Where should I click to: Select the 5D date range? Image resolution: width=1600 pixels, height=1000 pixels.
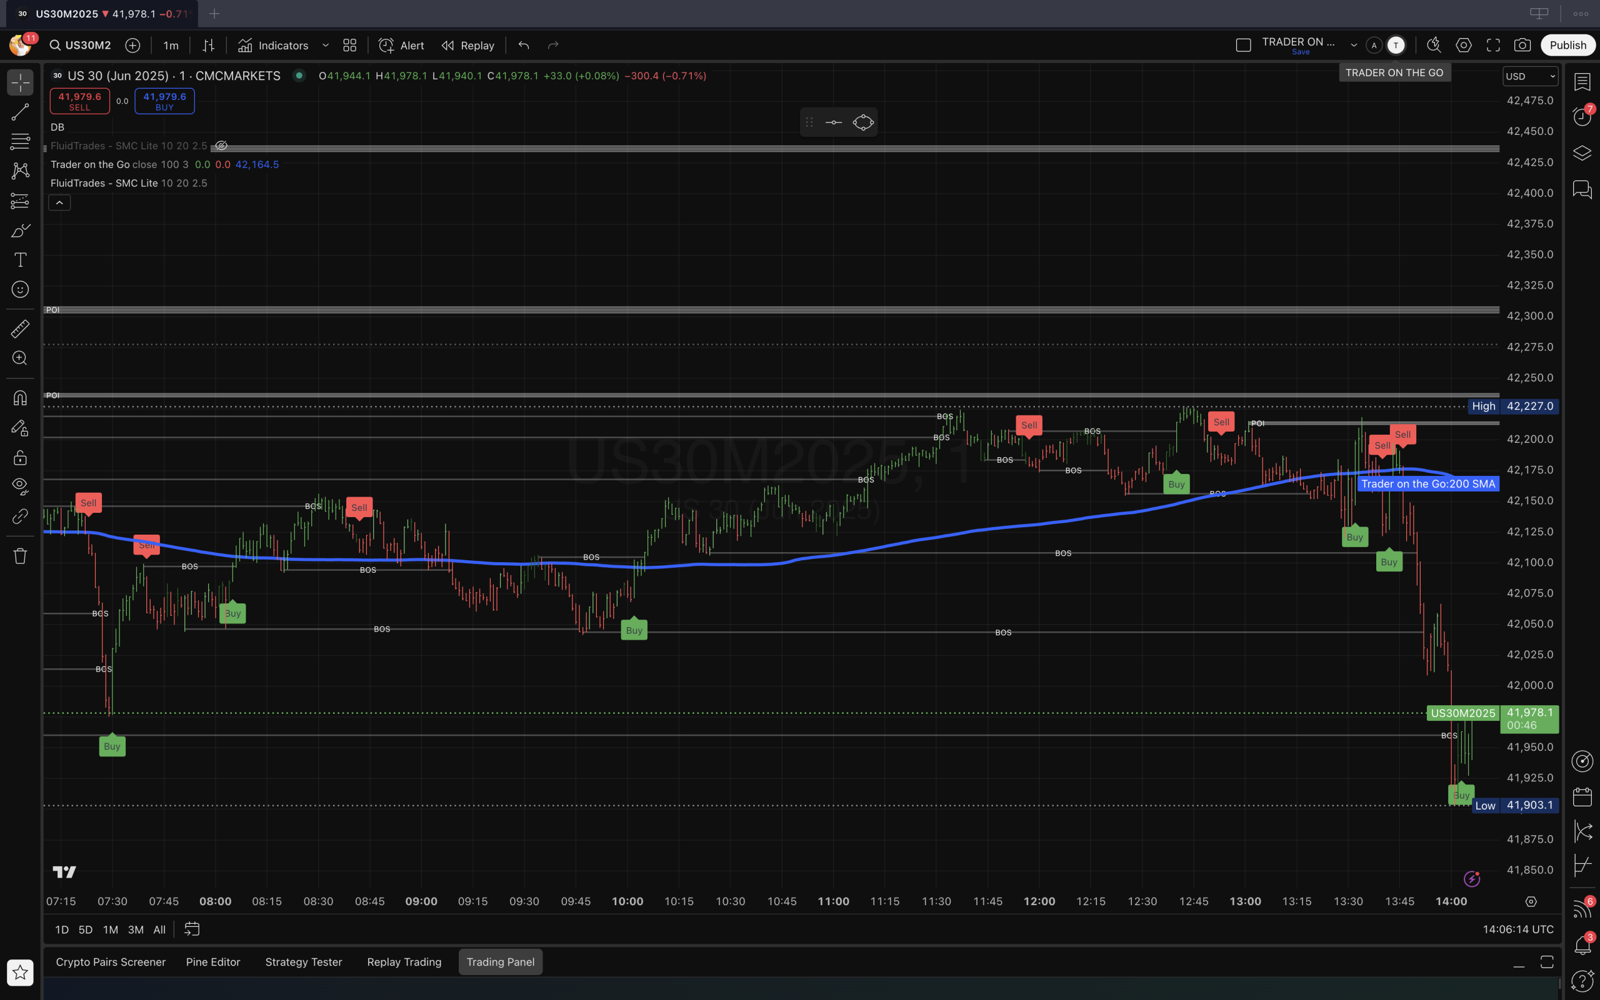coord(86,929)
